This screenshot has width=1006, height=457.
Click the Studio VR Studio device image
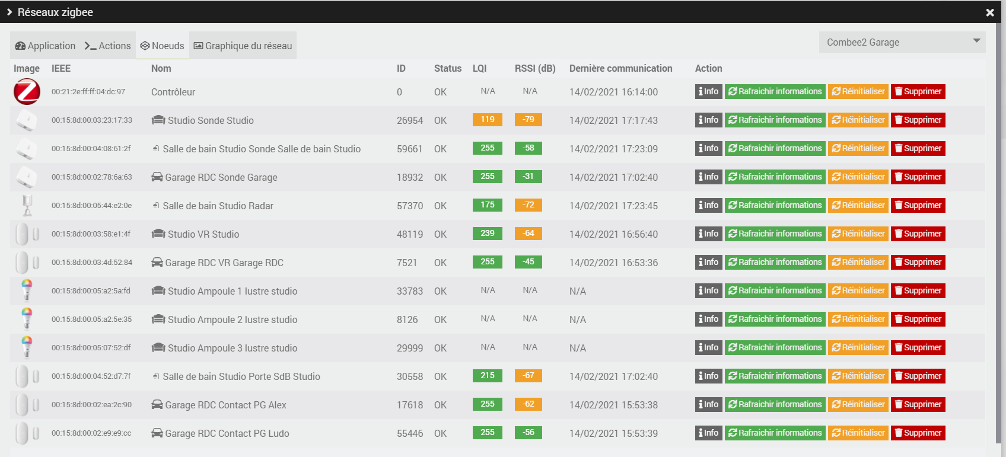pos(27,234)
